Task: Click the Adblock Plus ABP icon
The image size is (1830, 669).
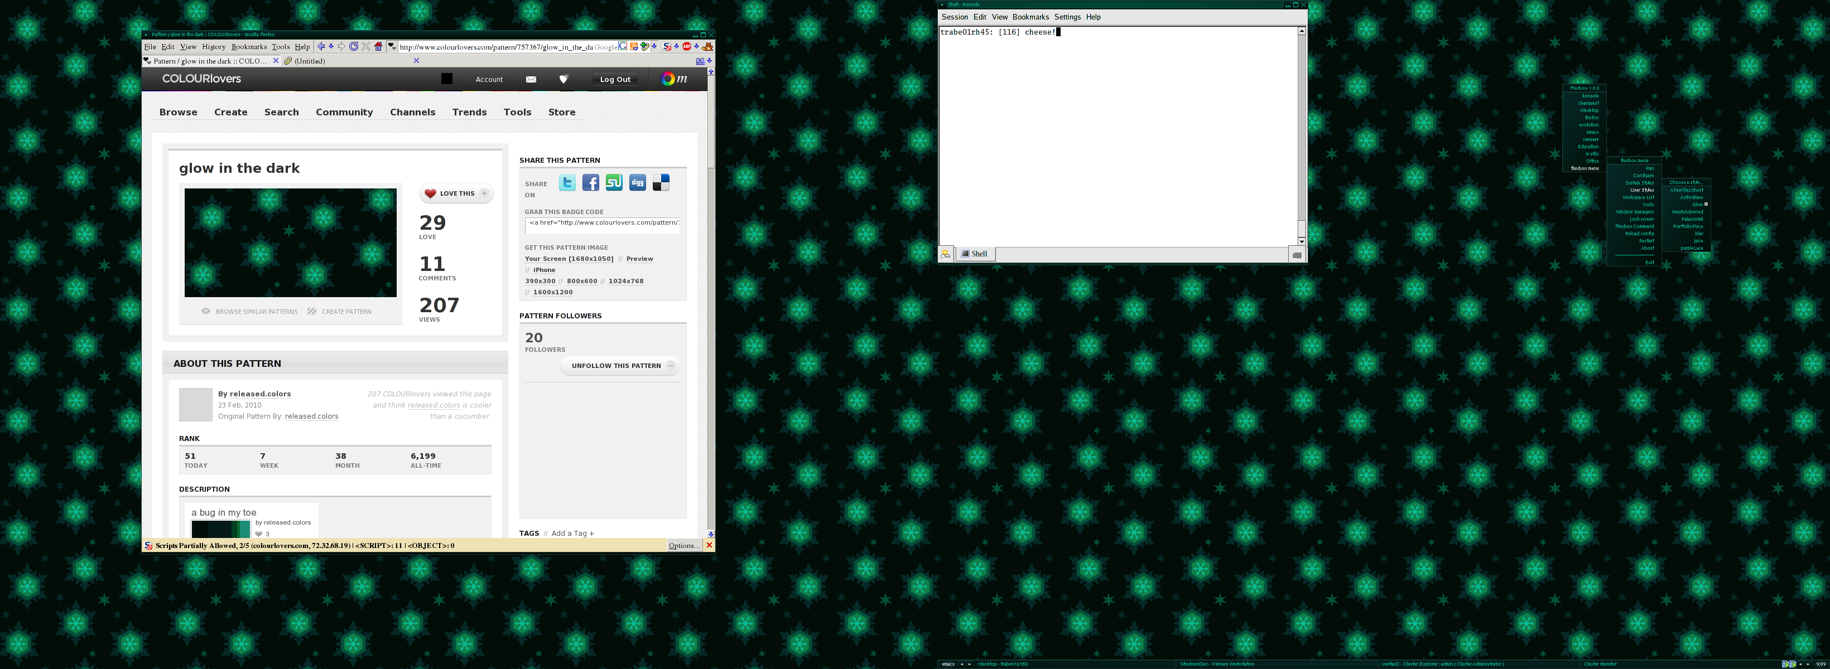Action: 687,47
